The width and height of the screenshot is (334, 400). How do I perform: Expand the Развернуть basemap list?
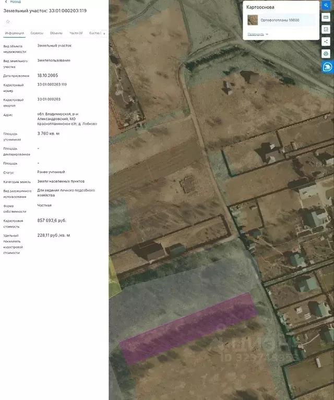click(258, 34)
